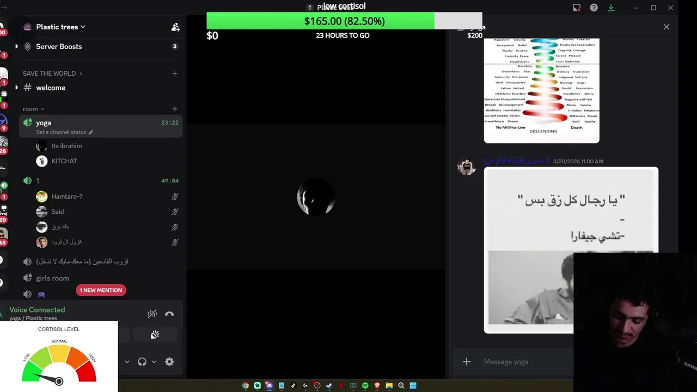This screenshot has height=392, width=697.
Task: Expand Server Boosts arrow
Action: click(16, 46)
